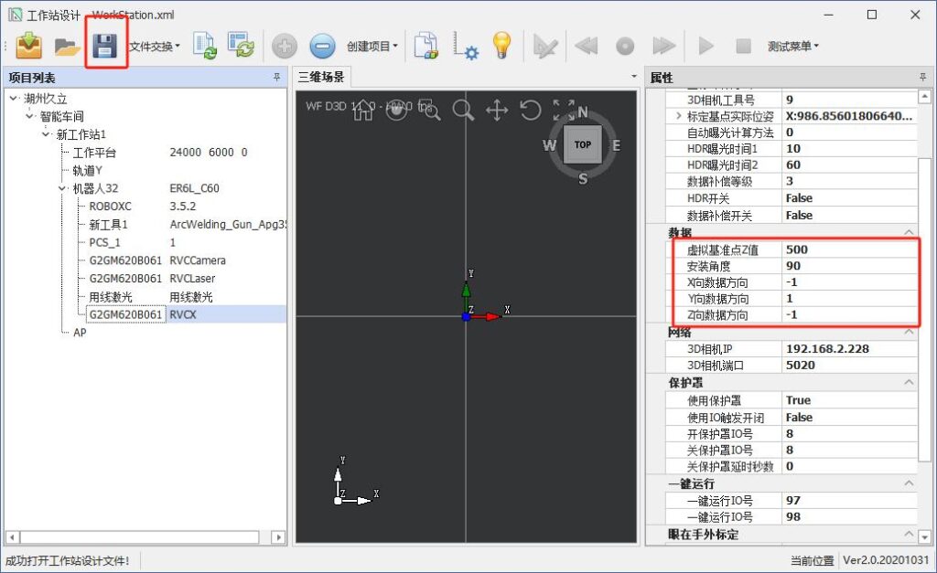Select the RVCCamera item in project tree
Viewport: 937px width, 573px height.
point(198,260)
